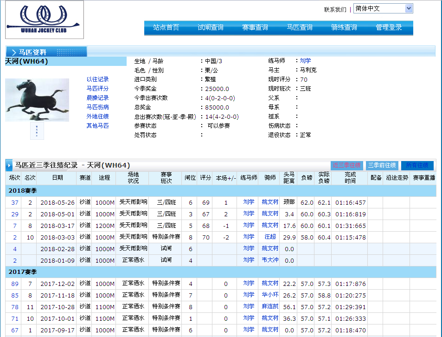
Task: Switch to the 近三季往绩 tab
Action: [x=346, y=165]
